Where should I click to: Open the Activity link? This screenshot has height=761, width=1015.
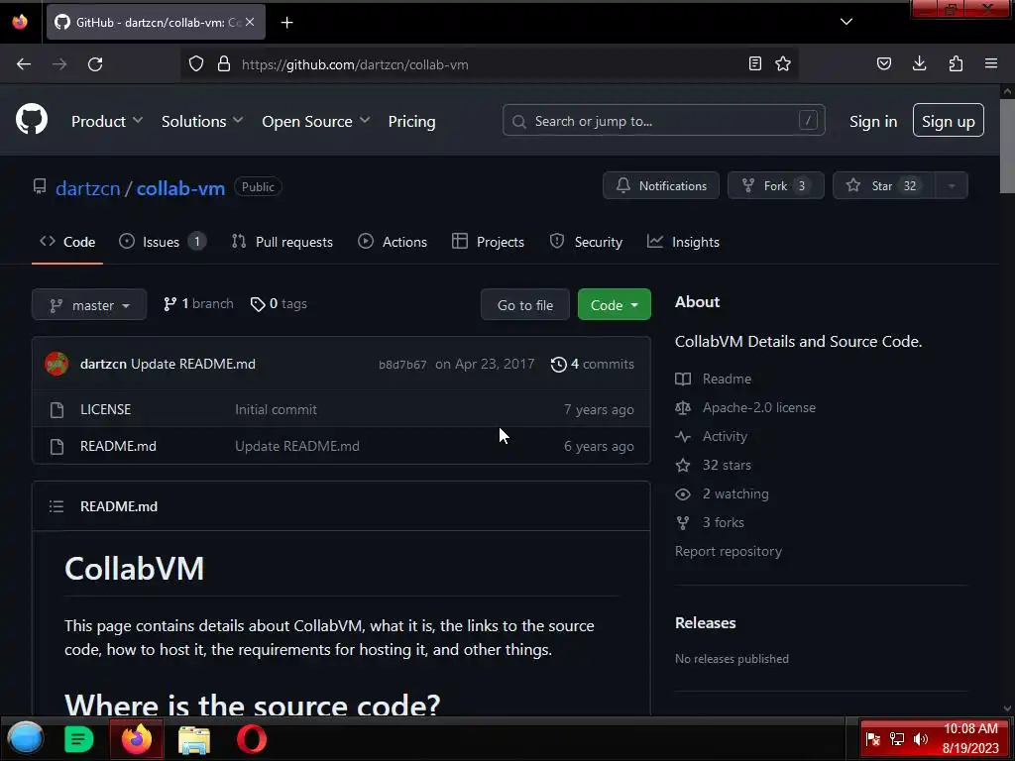[x=725, y=436]
